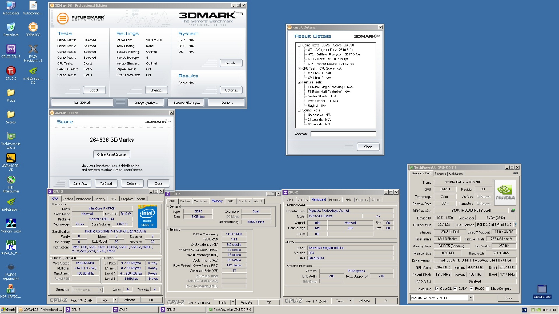Click the GPU-Z screenshot camera icon
559x314 pixels.
(515, 173)
